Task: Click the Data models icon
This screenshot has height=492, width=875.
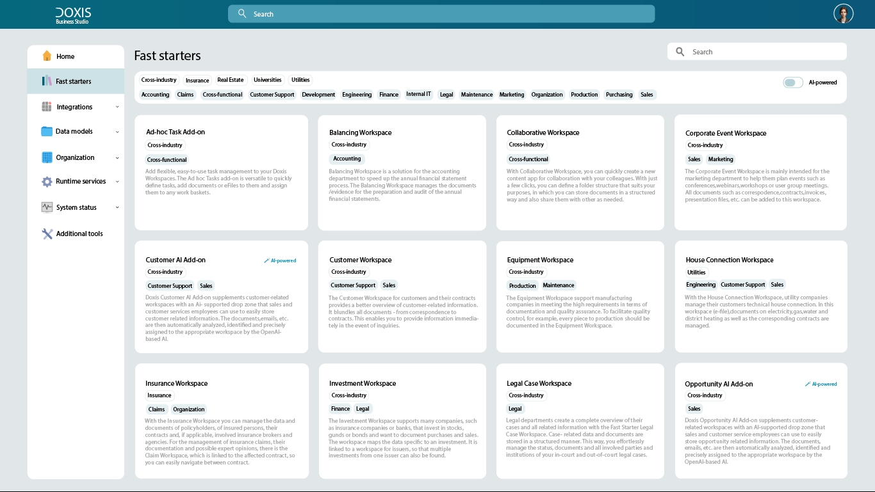Action: [x=47, y=132]
